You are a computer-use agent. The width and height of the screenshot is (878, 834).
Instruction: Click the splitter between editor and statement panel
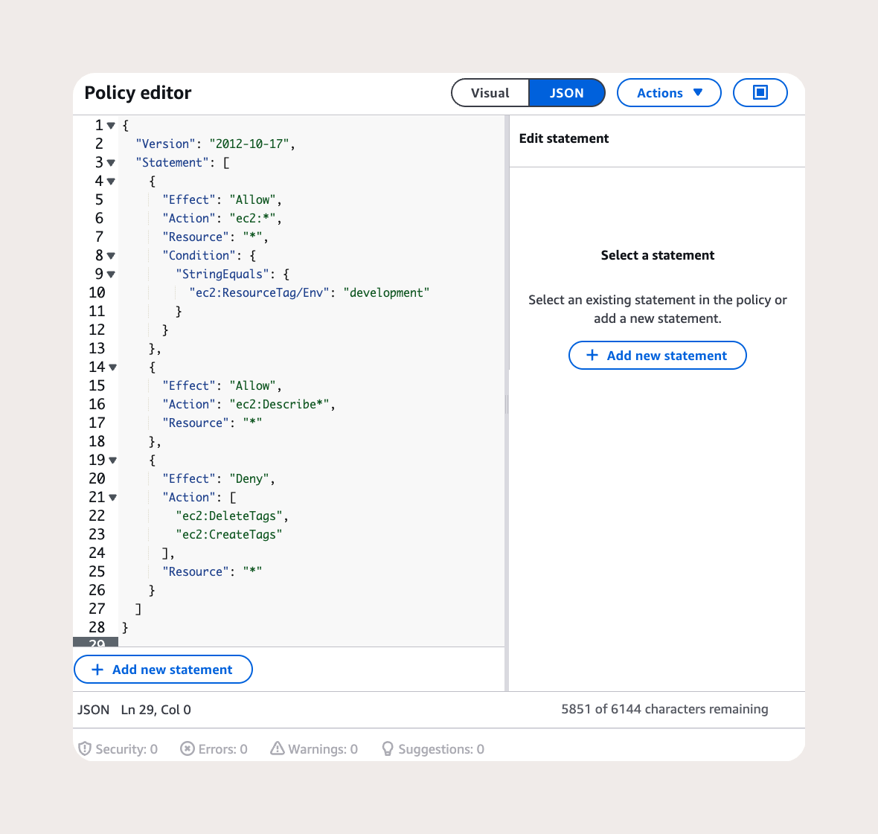click(x=507, y=403)
